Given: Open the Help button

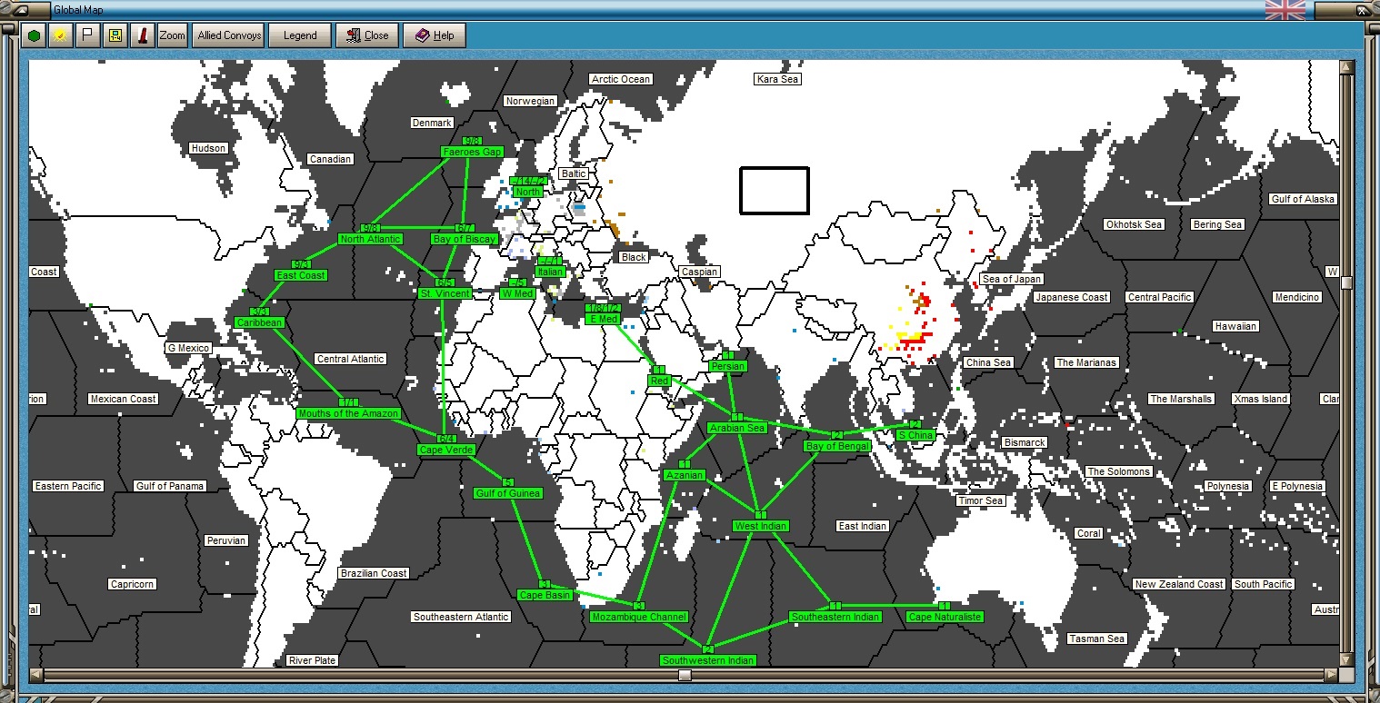Looking at the screenshot, I should coord(435,35).
